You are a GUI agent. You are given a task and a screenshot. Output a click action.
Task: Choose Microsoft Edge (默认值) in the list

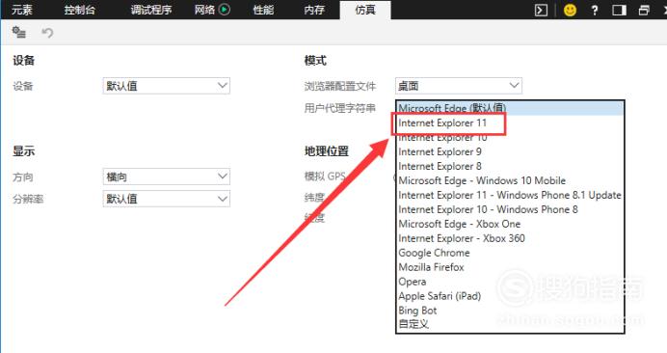[x=510, y=109]
